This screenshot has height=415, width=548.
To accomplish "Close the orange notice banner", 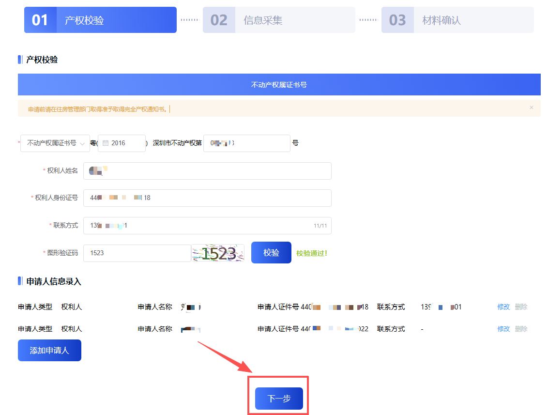I will (x=531, y=108).
